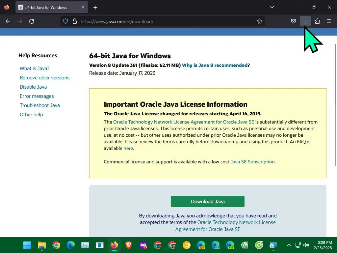Click 'Release date: January 17, 2023' text

click(x=122, y=73)
